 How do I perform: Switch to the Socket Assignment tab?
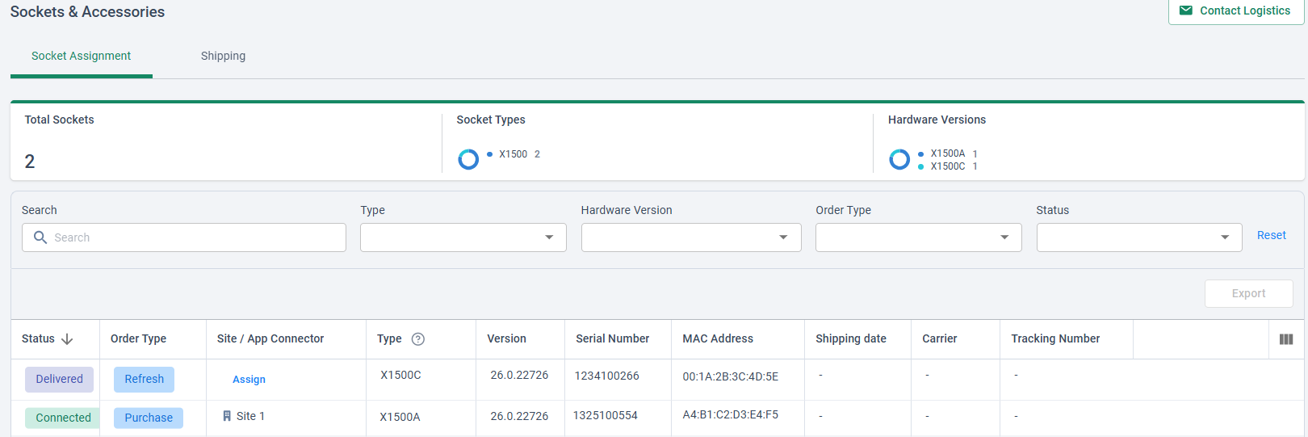pos(81,56)
